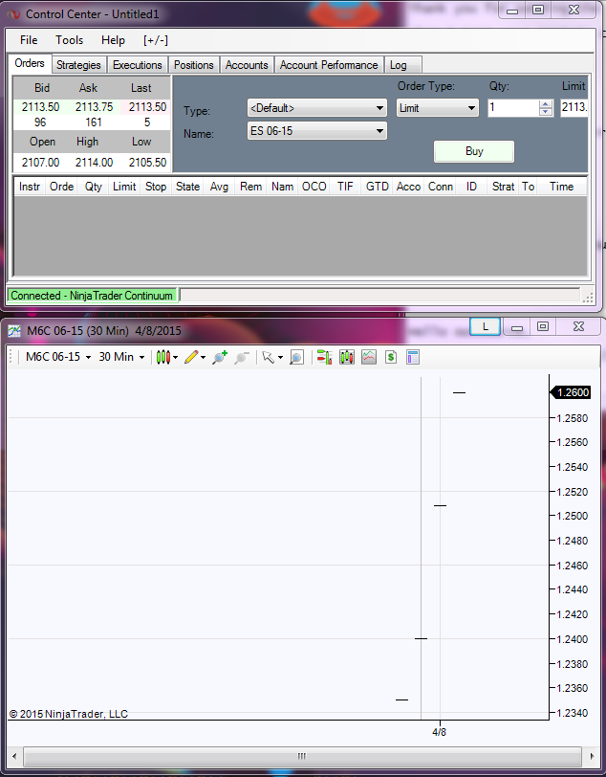Click the Limit price input field
606x777 pixels.
[x=574, y=108]
